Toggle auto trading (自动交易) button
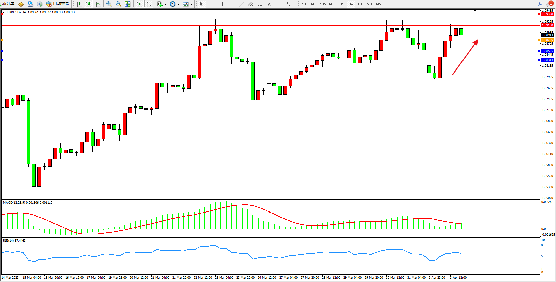The height and width of the screenshot is (282, 556). coord(58,4)
